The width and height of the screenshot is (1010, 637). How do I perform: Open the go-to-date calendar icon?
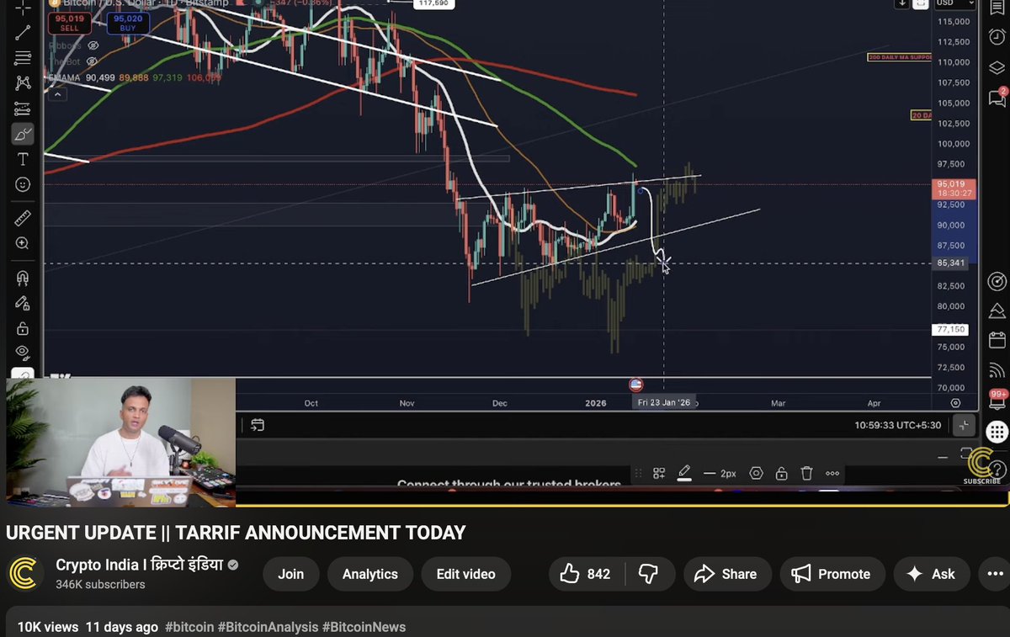click(x=258, y=426)
